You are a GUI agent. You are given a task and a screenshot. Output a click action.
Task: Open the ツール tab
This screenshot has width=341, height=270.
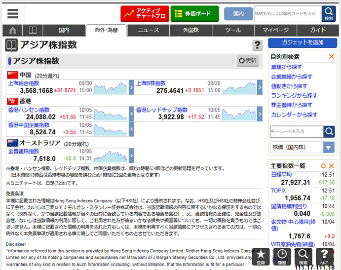pyautogui.click(x=233, y=30)
